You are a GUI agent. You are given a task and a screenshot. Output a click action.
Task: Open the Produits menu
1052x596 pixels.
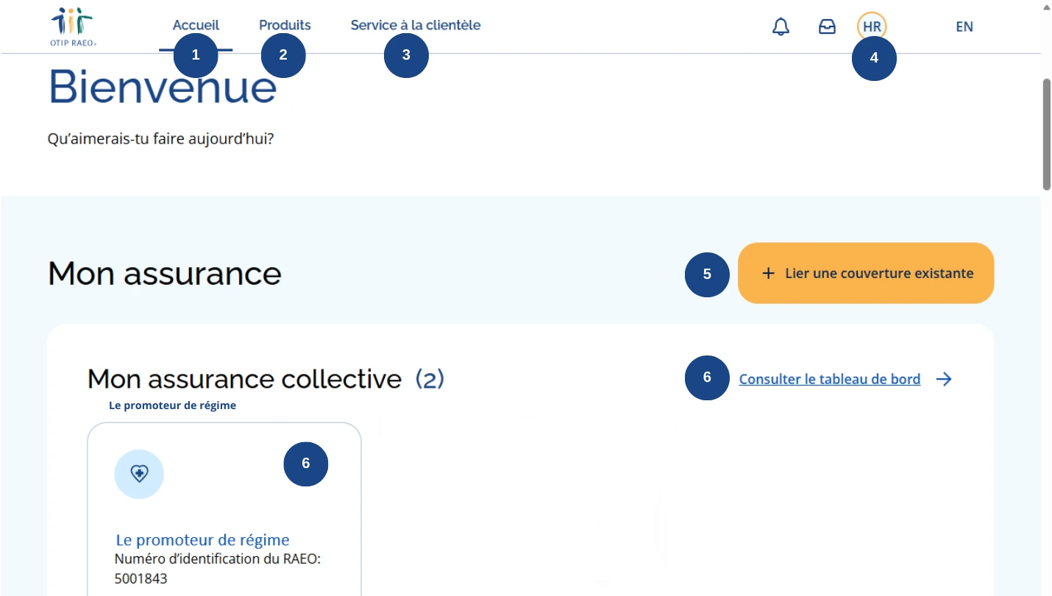click(285, 25)
